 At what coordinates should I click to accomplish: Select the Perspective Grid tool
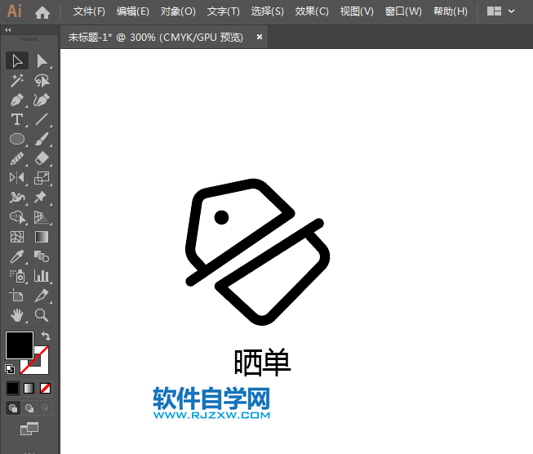pos(42,217)
